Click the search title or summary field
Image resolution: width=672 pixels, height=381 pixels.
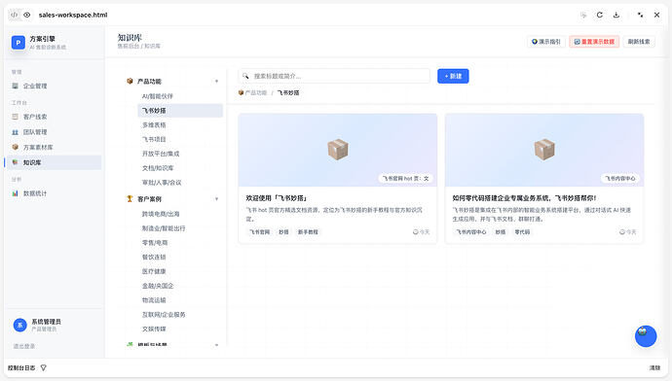click(x=334, y=76)
